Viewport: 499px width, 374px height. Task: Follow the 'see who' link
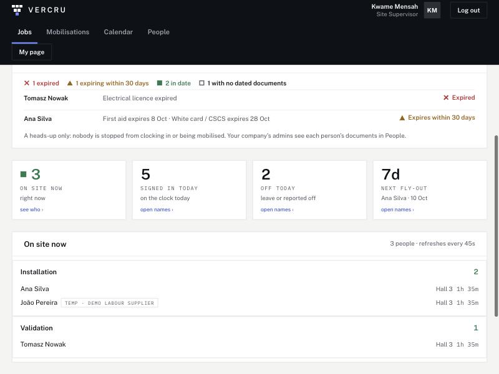(32, 209)
